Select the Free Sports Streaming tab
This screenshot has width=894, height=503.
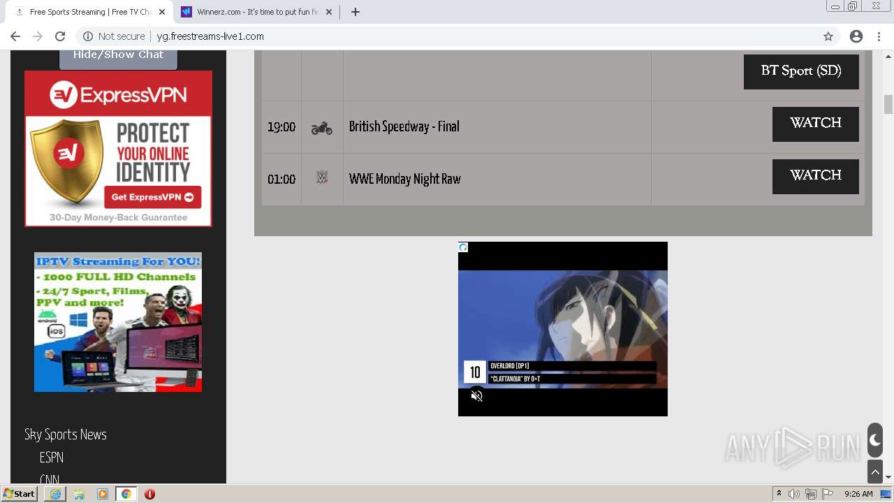pyautogui.click(x=89, y=12)
